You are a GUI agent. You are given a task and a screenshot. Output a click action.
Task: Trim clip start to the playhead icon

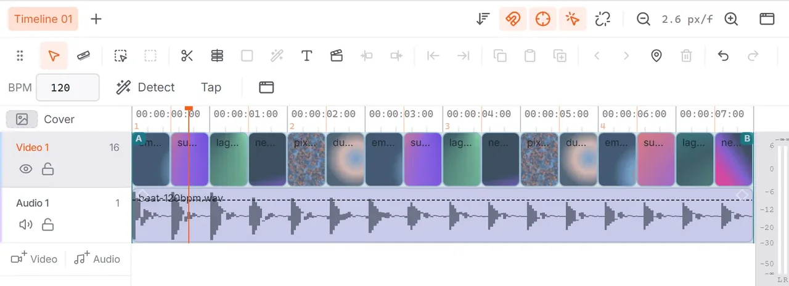367,56
